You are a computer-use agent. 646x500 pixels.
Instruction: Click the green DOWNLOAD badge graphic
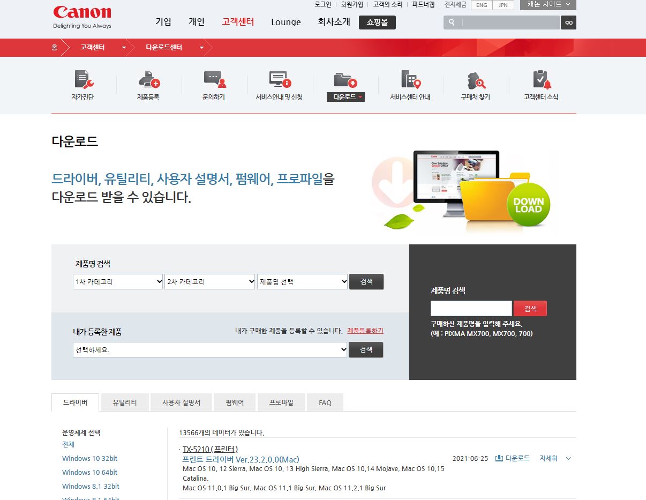(x=528, y=205)
